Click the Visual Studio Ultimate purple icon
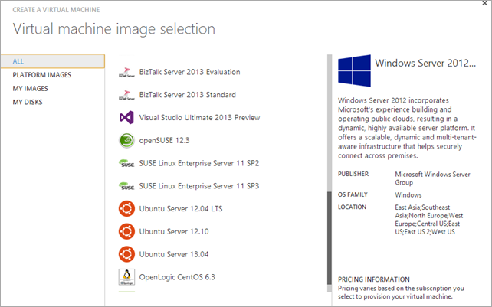The width and height of the screenshot is (492, 307). 127,118
